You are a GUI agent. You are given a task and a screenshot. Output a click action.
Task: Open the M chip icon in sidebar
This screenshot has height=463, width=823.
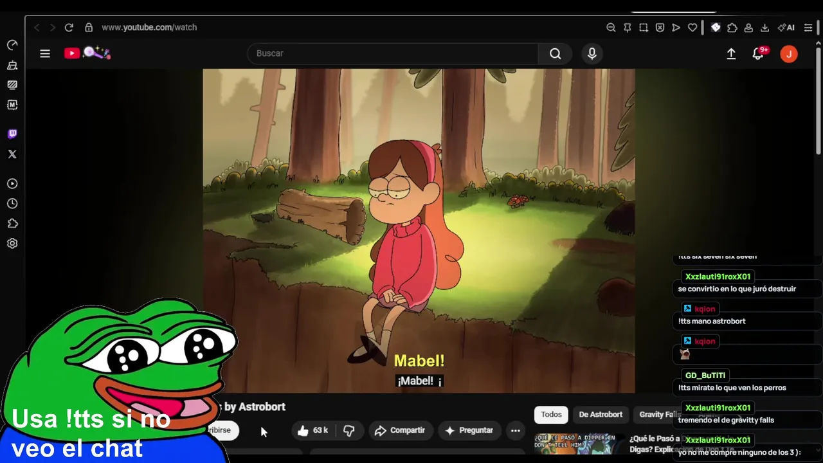(x=12, y=104)
